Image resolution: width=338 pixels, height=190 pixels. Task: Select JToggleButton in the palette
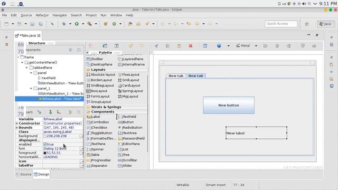tap(99, 133)
